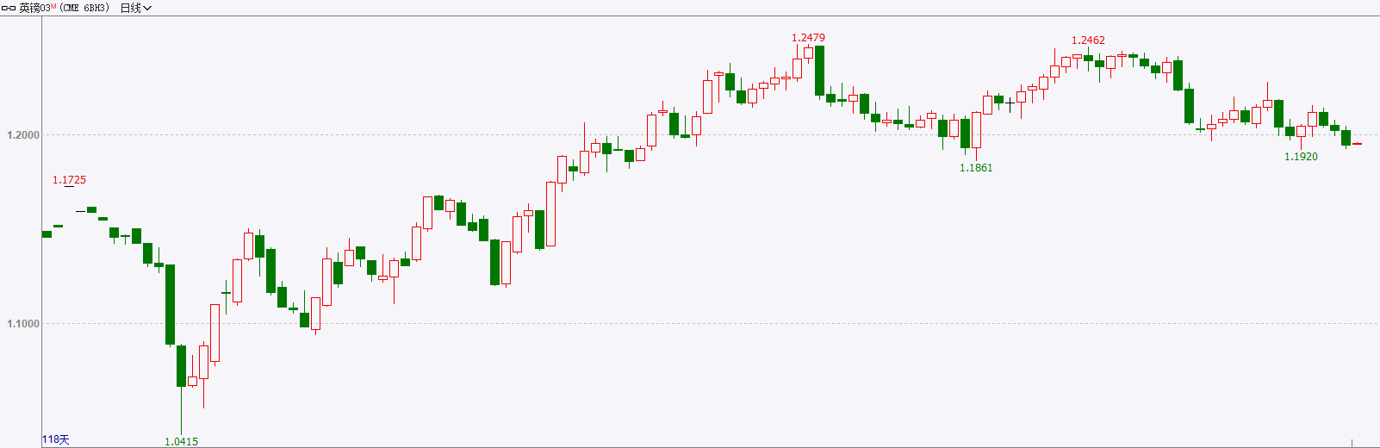Image resolution: width=1380 pixels, height=448 pixels.
Task: Click the red M marker after 英镑03
Action: tap(53, 6)
